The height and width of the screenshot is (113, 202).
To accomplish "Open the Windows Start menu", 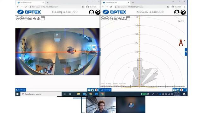I will click(18, 94).
